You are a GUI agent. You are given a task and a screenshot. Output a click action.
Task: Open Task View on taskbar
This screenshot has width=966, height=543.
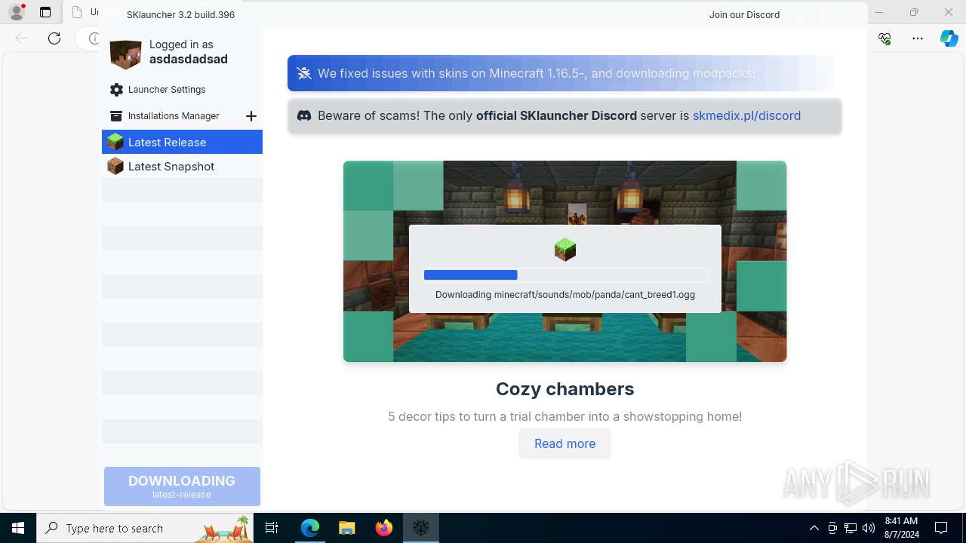coord(272,529)
